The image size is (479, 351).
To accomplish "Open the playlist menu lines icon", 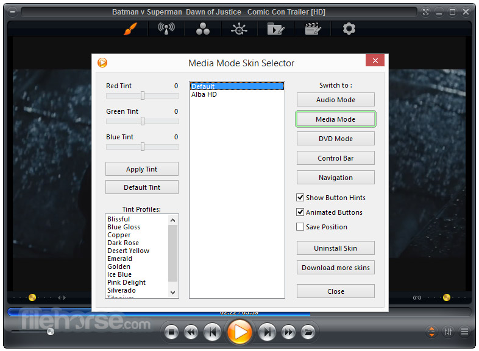I will (464, 332).
